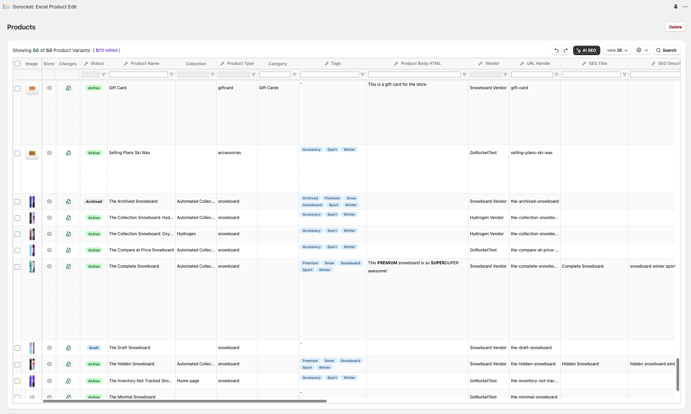
Task: Click the SEO Title filter funnel icon
Action: [625, 75]
